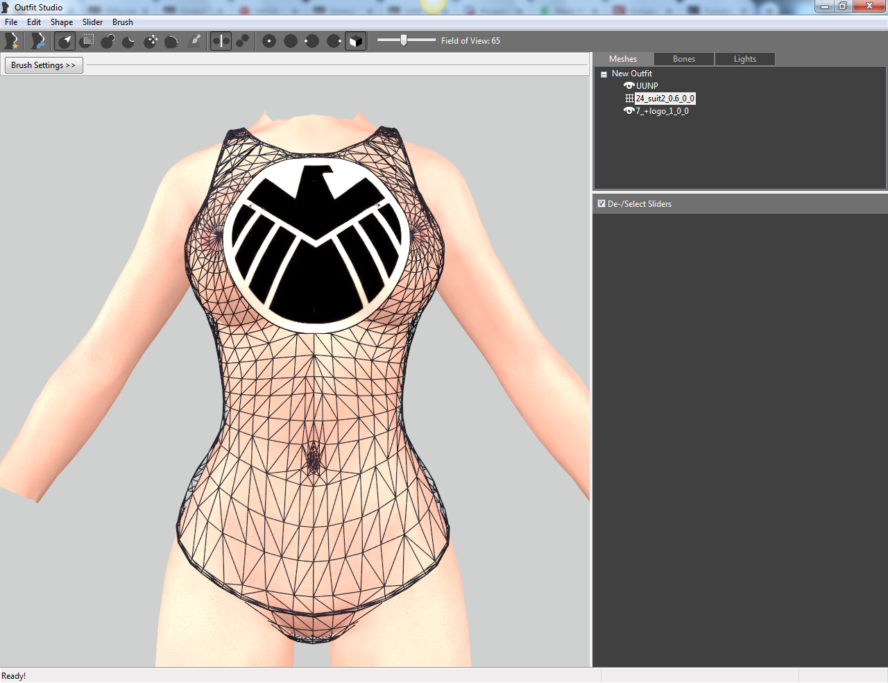Toggle X-Mirror brush mode

click(221, 41)
